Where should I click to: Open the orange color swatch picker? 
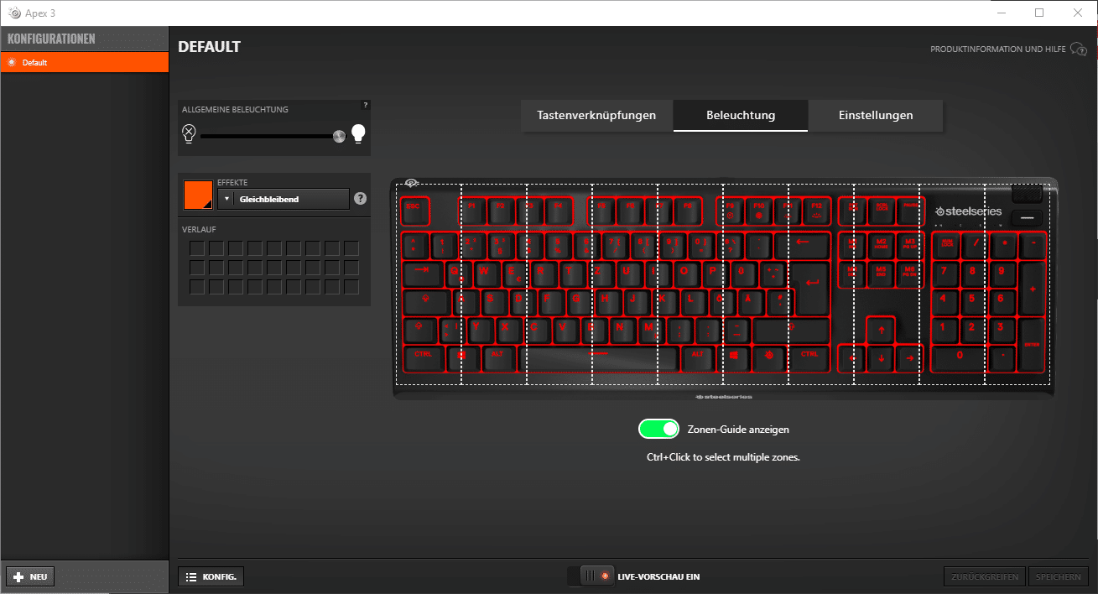click(198, 195)
